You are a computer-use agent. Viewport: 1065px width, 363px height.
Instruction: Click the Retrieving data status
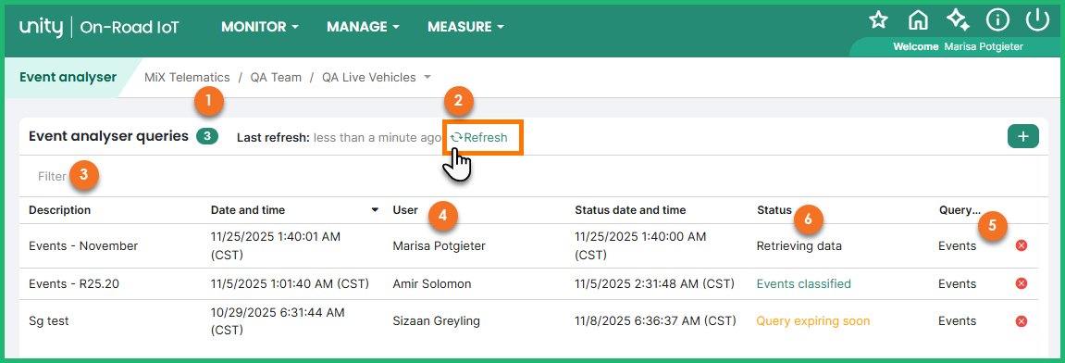[x=799, y=246]
